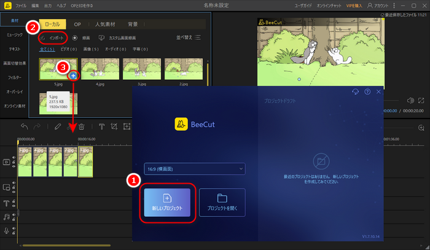Viewport: 430px width, 250px height.
Task: Click the プロジェクトを開く button
Action: point(222,202)
